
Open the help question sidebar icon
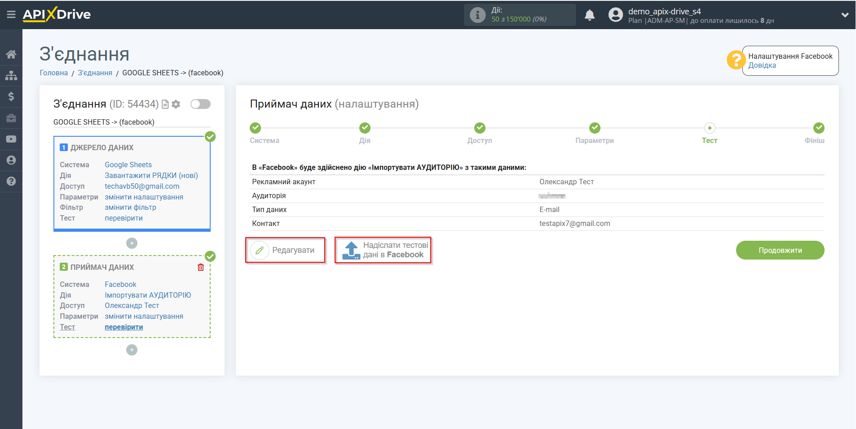[11, 181]
